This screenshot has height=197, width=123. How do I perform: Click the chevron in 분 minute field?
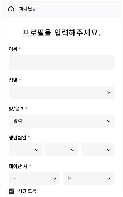109,179
